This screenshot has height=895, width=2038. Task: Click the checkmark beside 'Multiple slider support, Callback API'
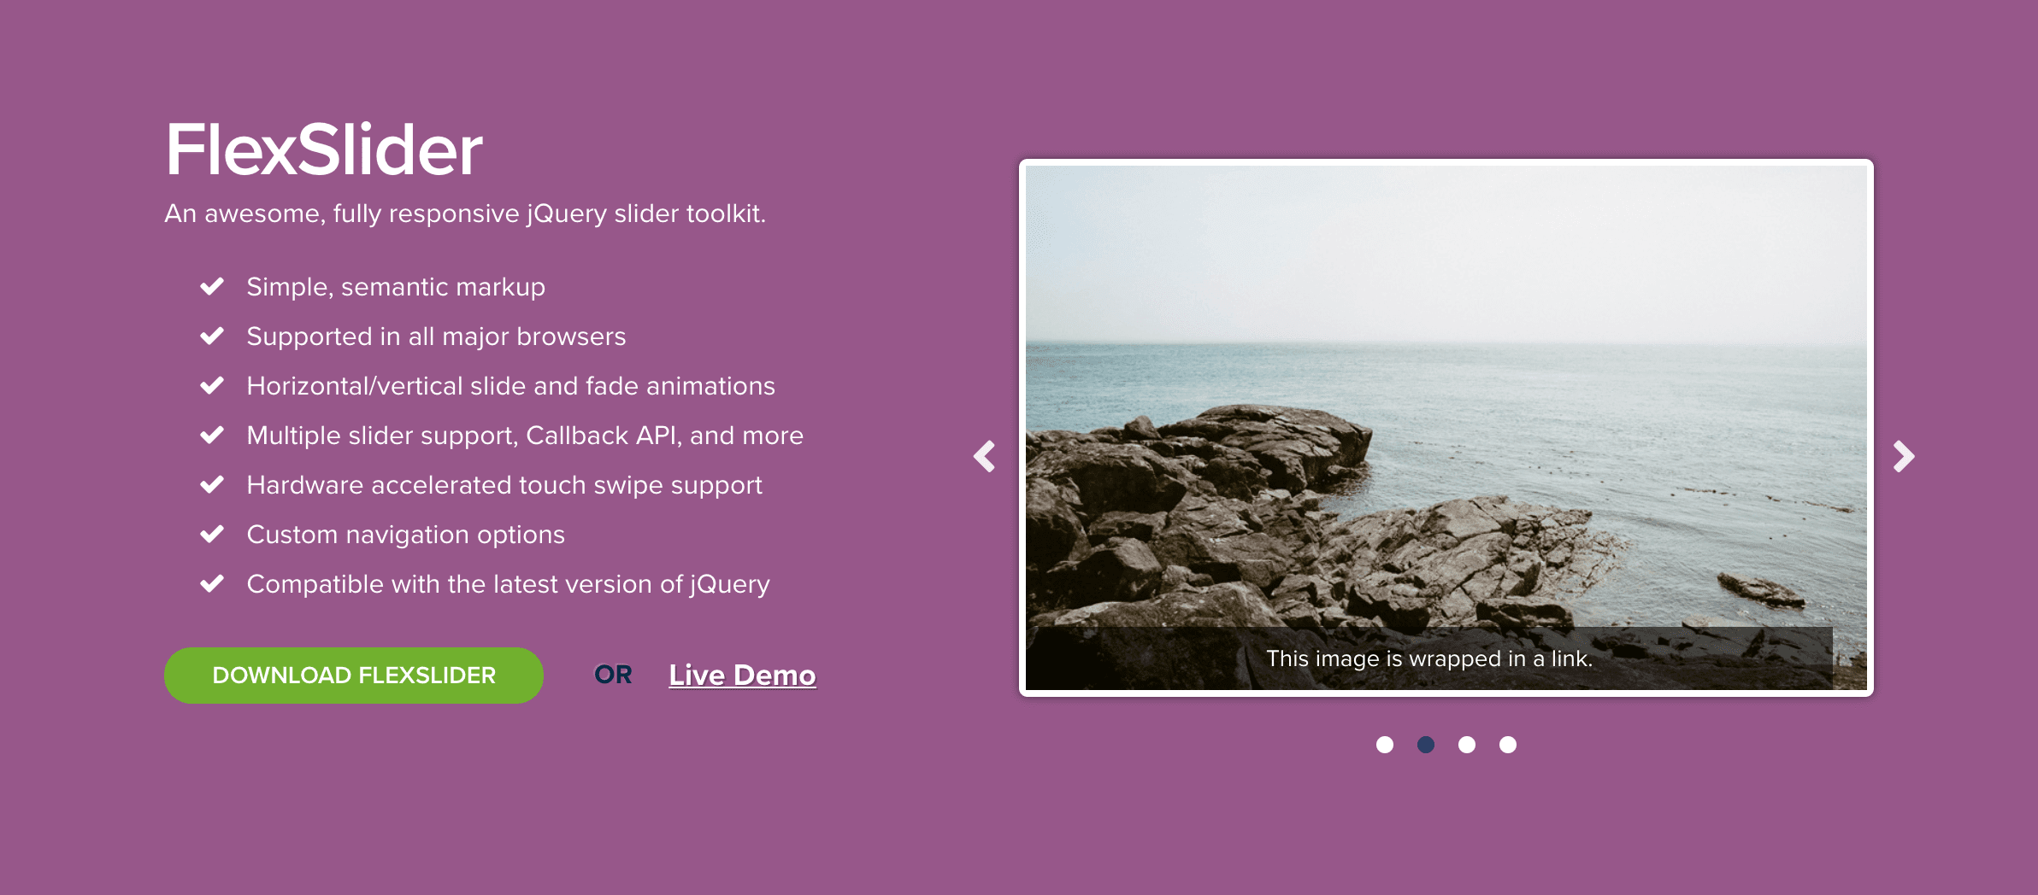212,436
